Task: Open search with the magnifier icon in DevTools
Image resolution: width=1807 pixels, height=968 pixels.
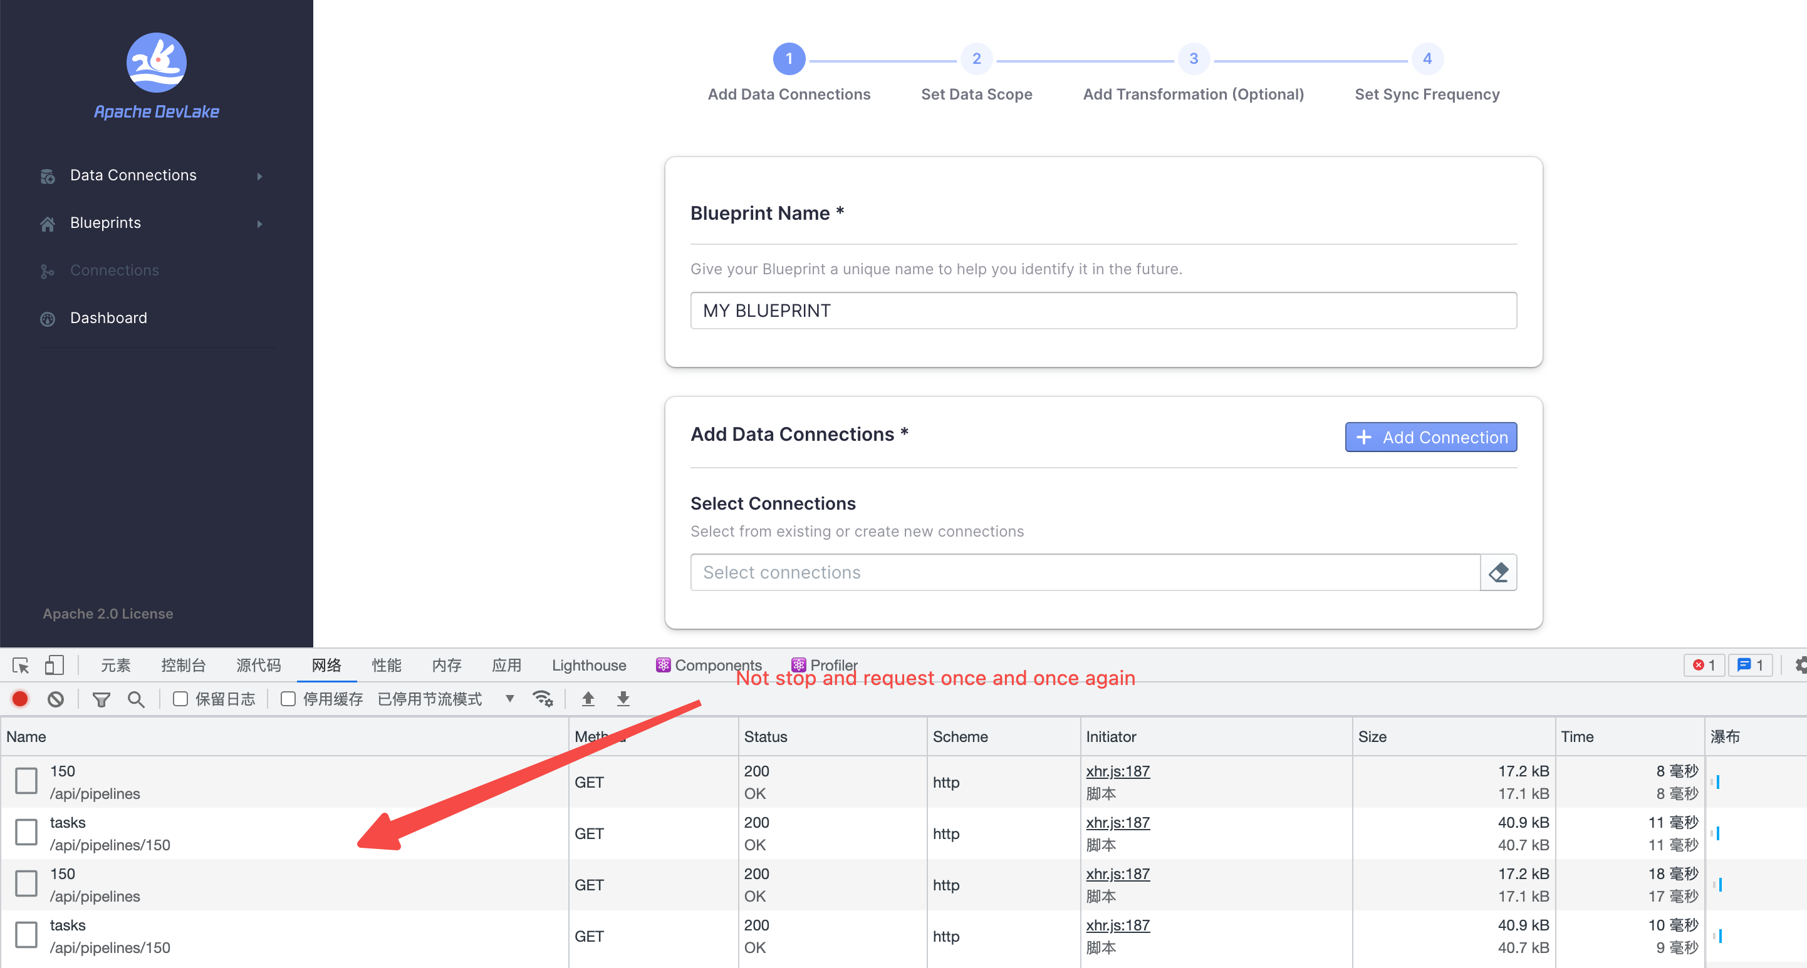Action: [136, 699]
